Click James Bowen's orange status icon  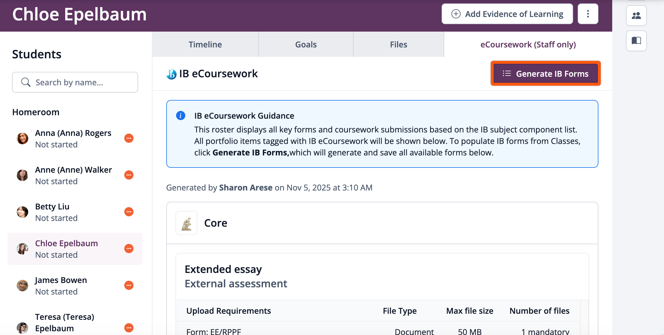tap(129, 285)
